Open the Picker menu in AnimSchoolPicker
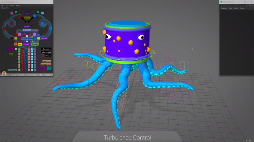Viewport: 254px width, 142px height. 12,5
